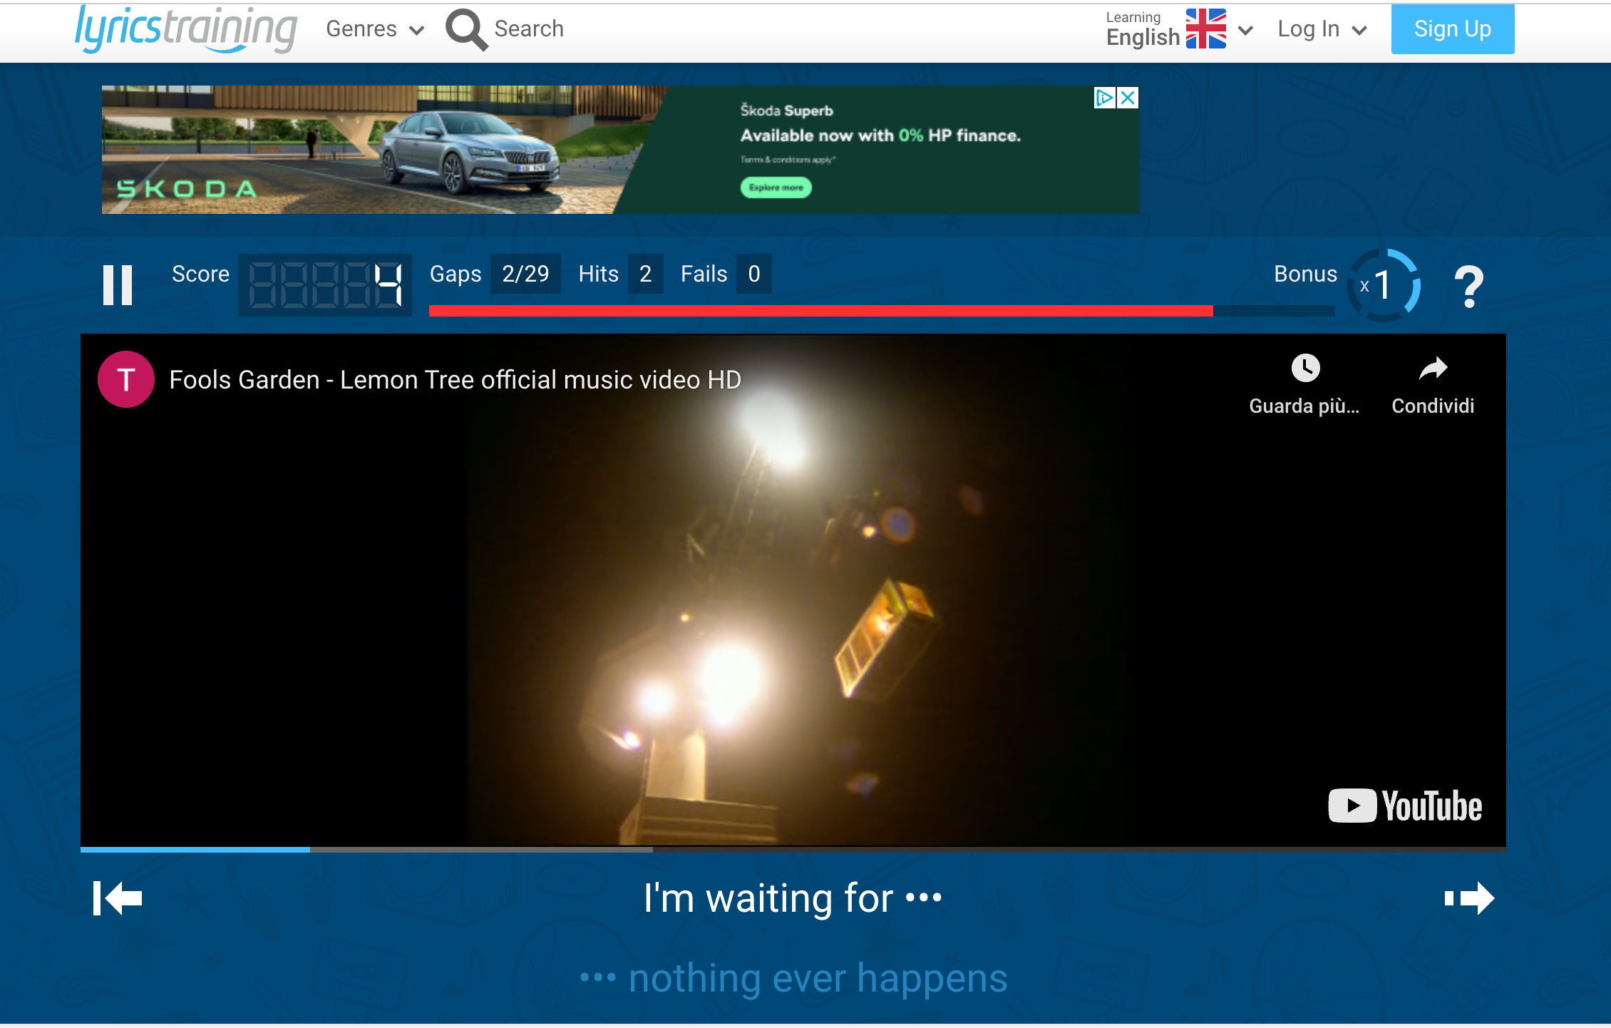
Task: Click the Score digital counter display
Action: 325,284
